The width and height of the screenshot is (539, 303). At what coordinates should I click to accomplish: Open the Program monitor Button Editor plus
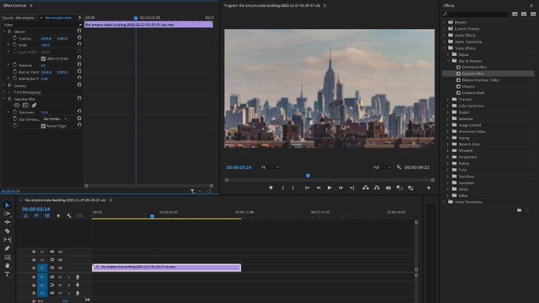pos(429,187)
